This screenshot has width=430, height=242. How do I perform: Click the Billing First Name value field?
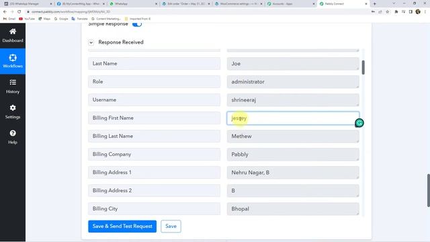pyautogui.click(x=293, y=118)
